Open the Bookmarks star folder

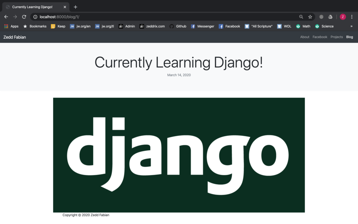[x=35, y=26]
